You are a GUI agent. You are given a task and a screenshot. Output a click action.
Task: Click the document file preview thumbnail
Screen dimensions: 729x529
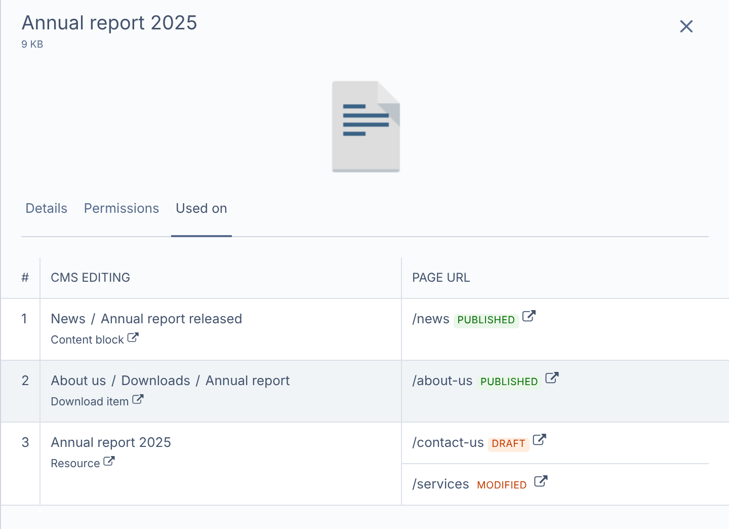pos(366,127)
